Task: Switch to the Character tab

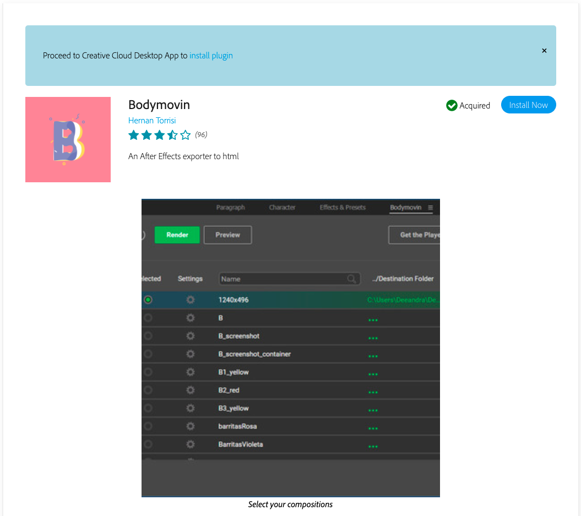Action: coord(282,208)
